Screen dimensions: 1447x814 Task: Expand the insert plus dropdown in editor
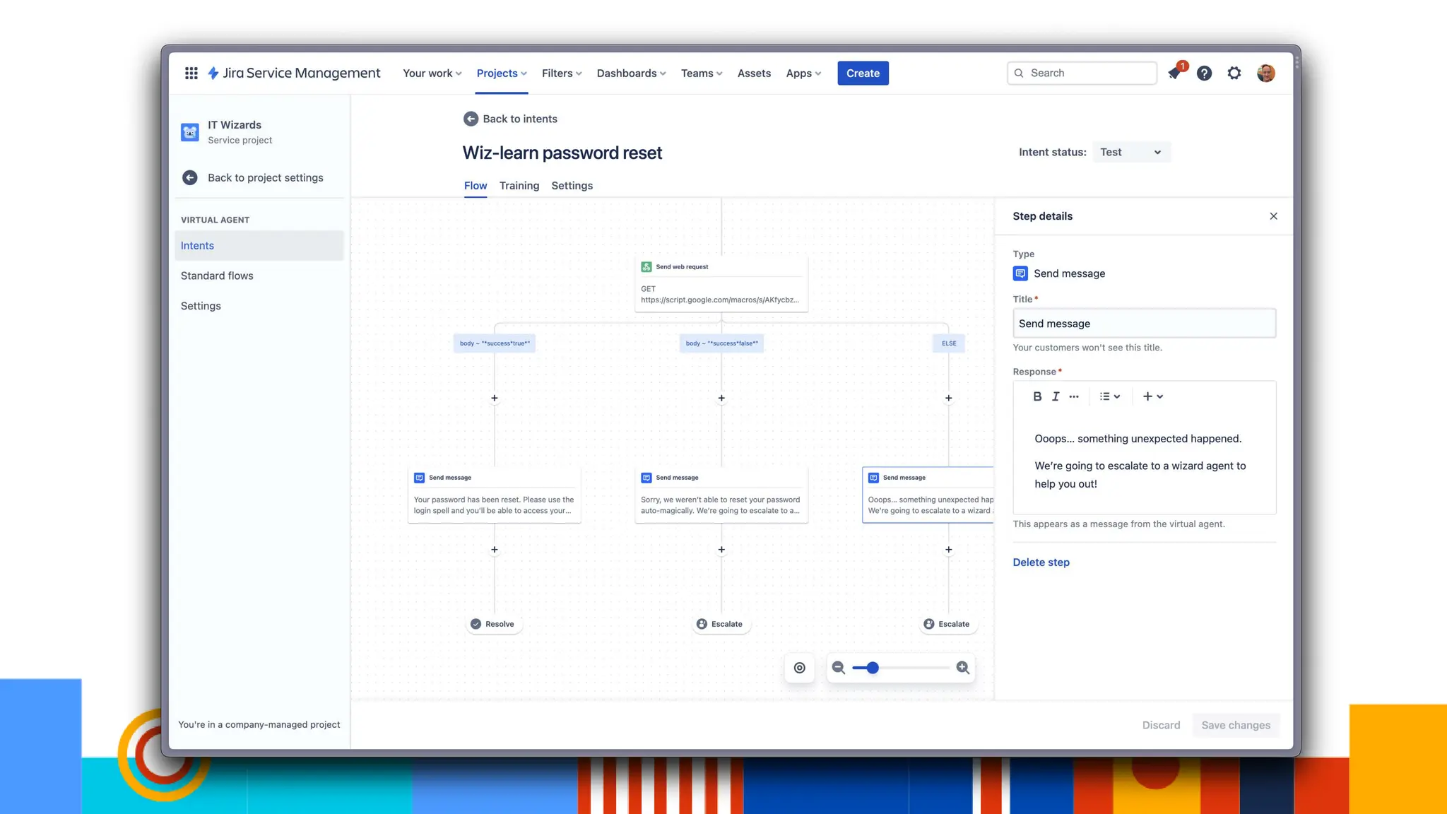[x=1152, y=396]
